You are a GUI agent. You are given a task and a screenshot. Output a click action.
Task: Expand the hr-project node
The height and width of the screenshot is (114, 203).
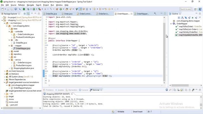pyautogui.click(x=2, y=17)
